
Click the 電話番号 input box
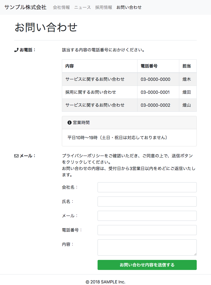pos(147,230)
